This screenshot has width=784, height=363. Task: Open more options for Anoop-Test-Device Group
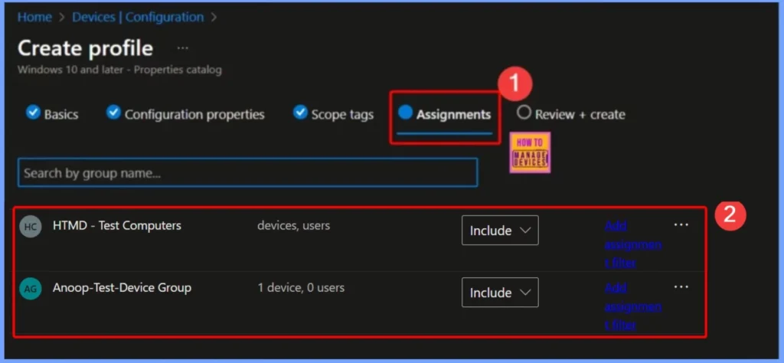pos(681,287)
